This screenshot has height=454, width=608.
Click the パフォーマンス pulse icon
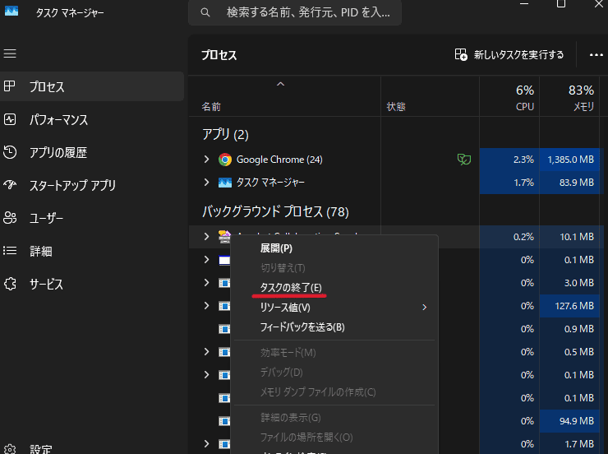pyautogui.click(x=10, y=119)
